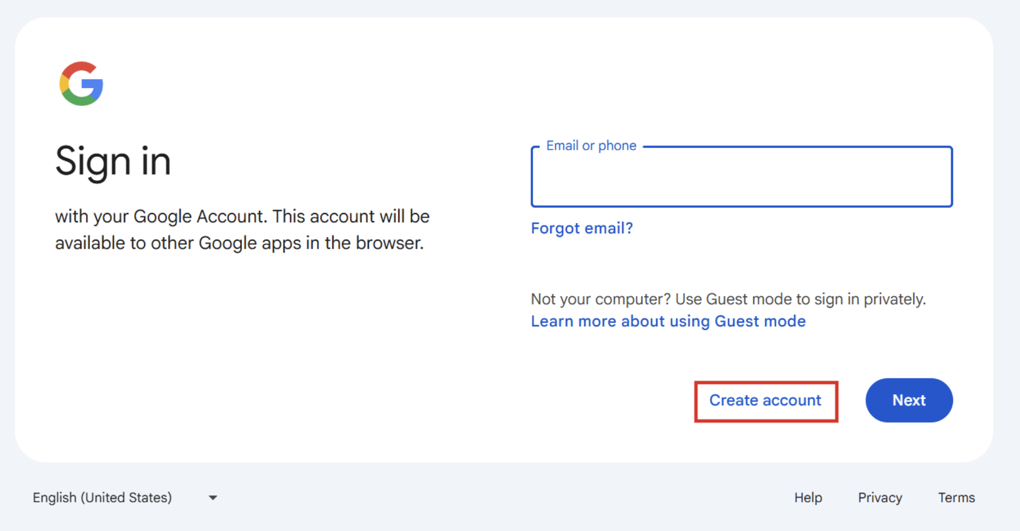Click the "Email or phone" floating label

pos(591,146)
